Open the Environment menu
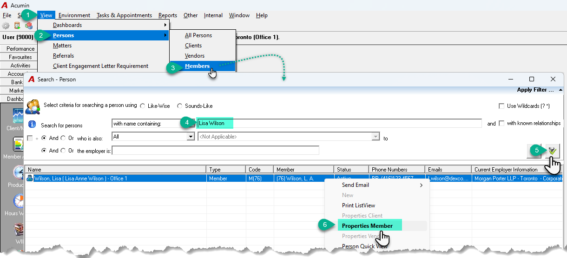The width and height of the screenshot is (567, 258). coord(74,15)
